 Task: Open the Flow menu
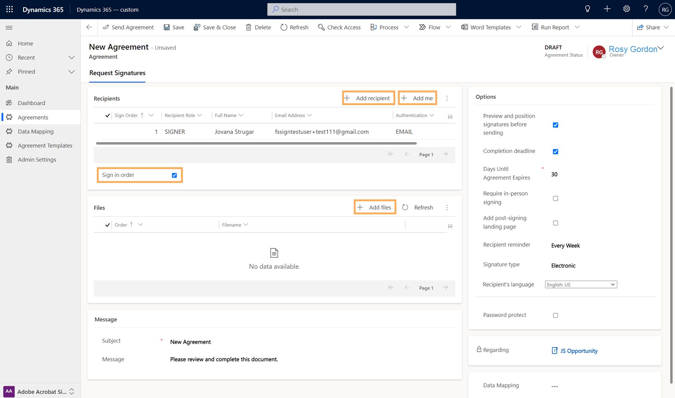click(435, 27)
